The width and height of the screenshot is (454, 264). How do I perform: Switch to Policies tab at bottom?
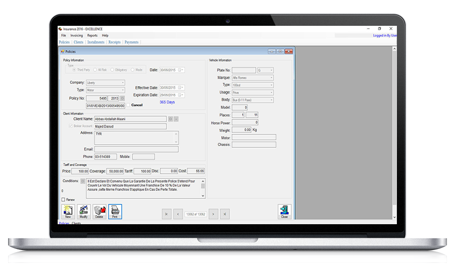[64, 223]
